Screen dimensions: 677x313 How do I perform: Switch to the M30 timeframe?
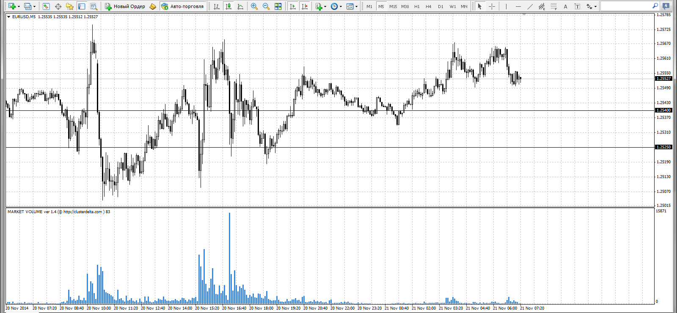[405, 6]
